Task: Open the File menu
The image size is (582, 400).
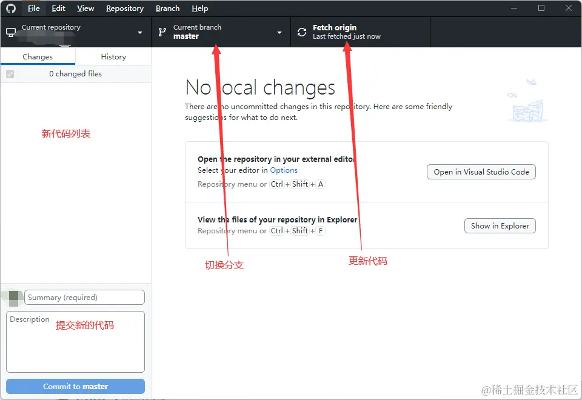Action: click(x=34, y=8)
